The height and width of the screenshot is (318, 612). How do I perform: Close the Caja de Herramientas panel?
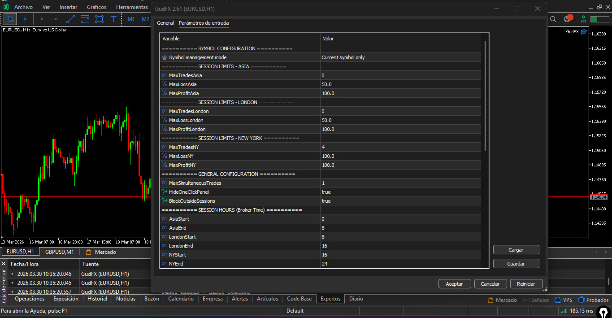[x=4, y=264]
